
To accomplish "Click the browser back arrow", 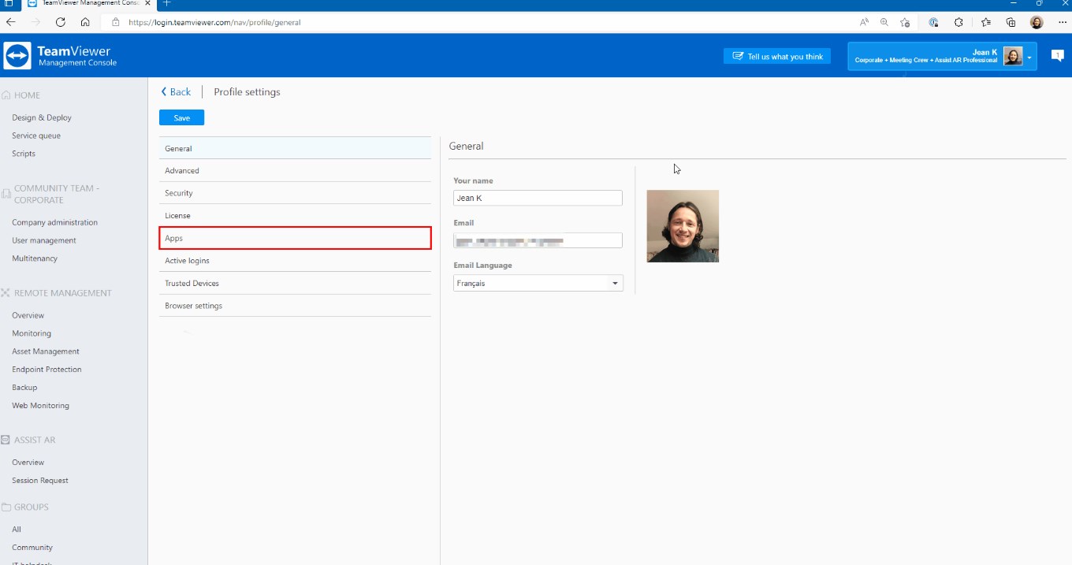I will click(x=11, y=22).
